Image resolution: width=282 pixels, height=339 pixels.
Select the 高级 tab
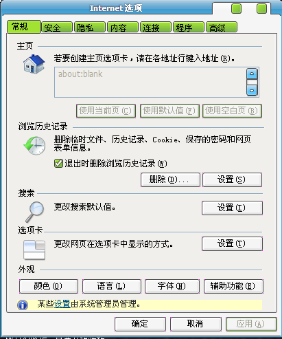[x=222, y=28]
